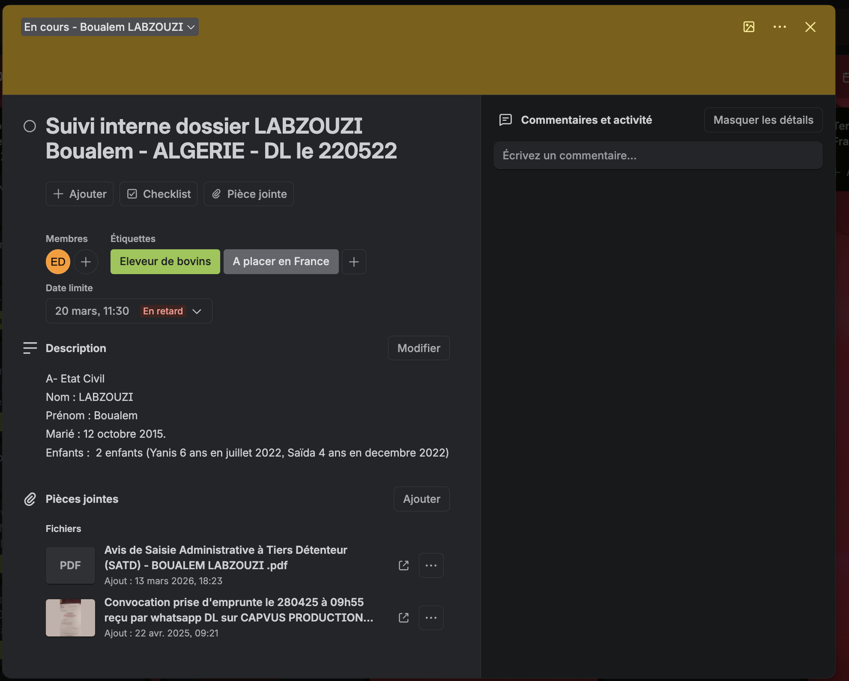This screenshot has width=849, height=681.
Task: Click Modifier to edit the description
Action: coord(419,348)
